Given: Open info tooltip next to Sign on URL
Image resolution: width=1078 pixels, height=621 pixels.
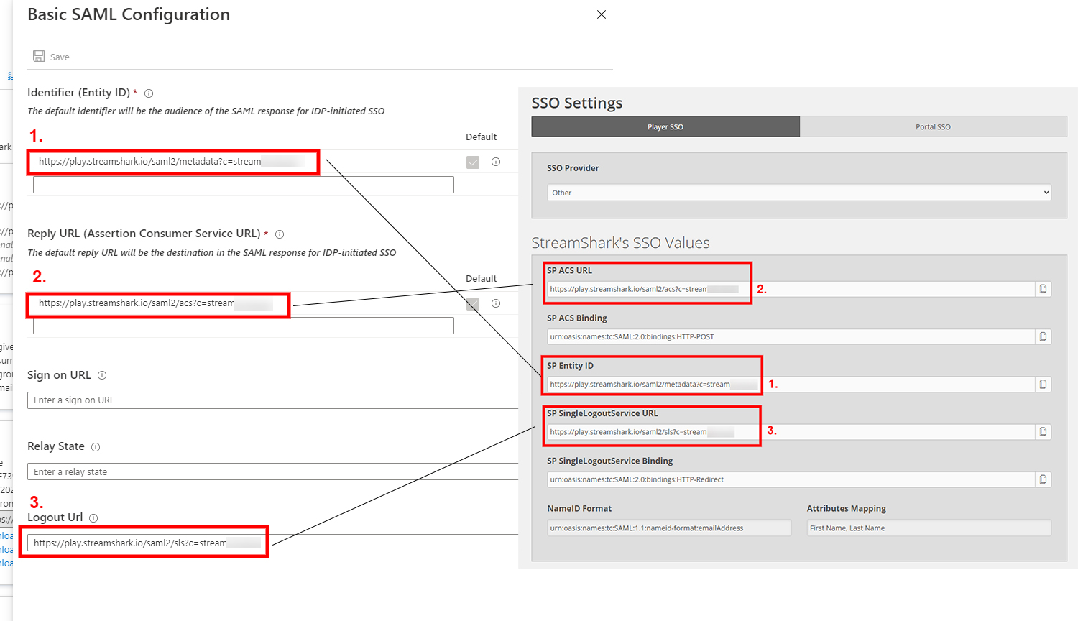Looking at the screenshot, I should coord(102,375).
